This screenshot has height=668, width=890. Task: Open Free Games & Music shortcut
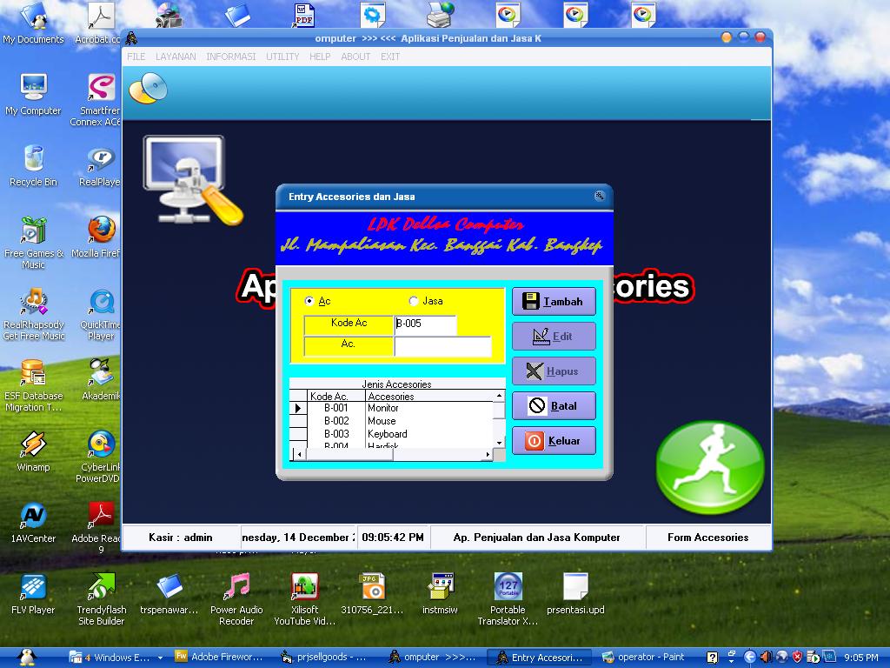(34, 243)
